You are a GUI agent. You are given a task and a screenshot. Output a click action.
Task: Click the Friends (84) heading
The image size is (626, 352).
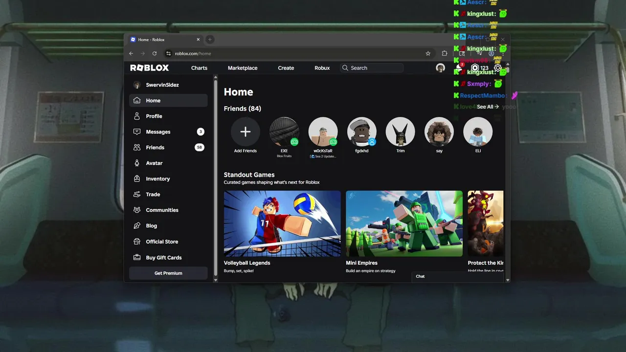point(243,109)
